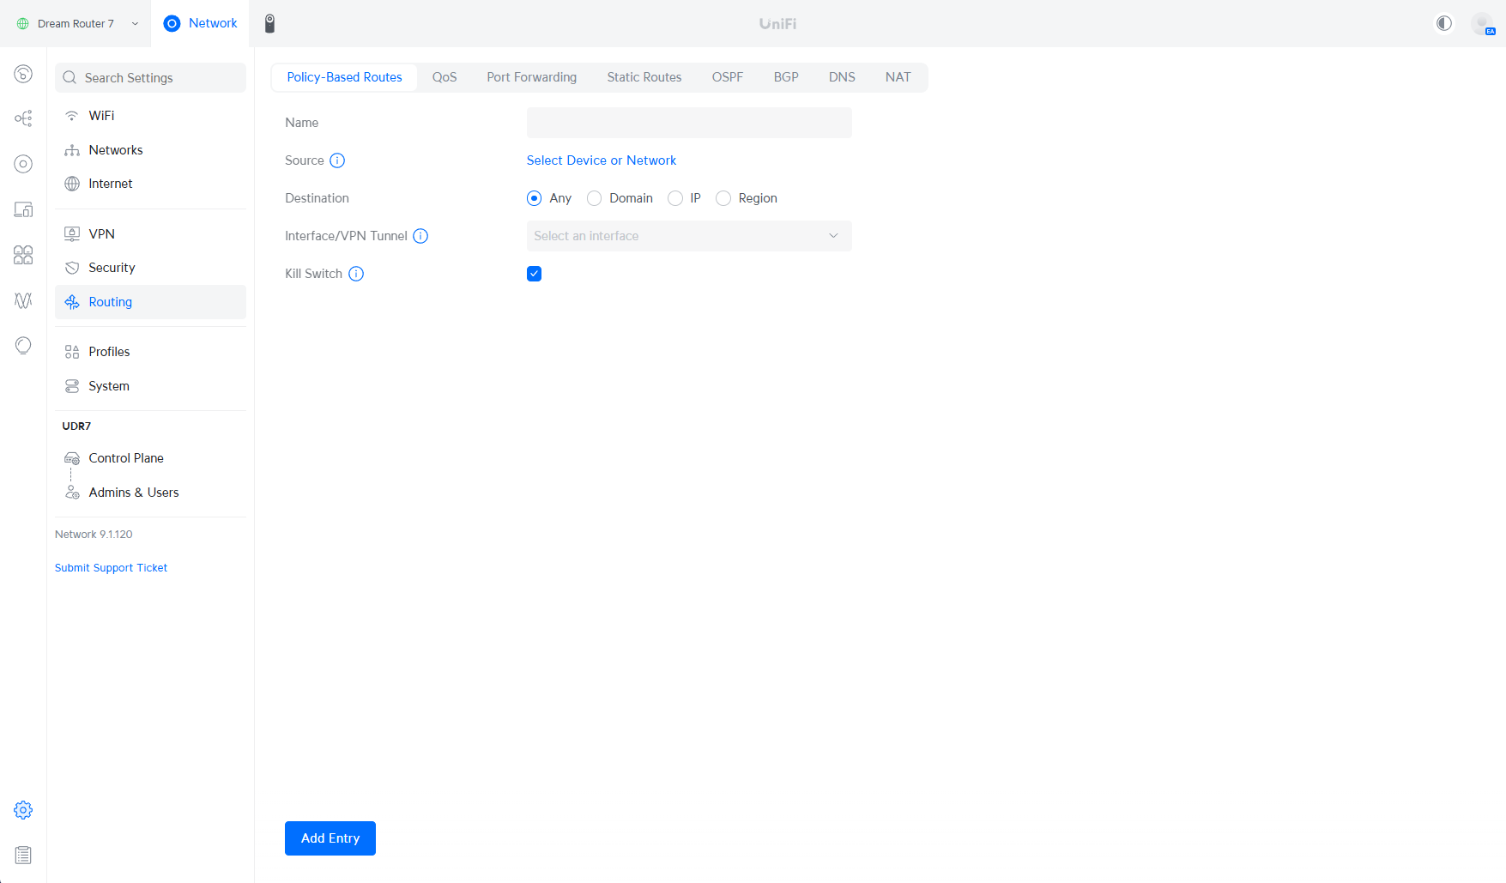
Task: Select the Region destination radio button
Action: [x=723, y=198]
